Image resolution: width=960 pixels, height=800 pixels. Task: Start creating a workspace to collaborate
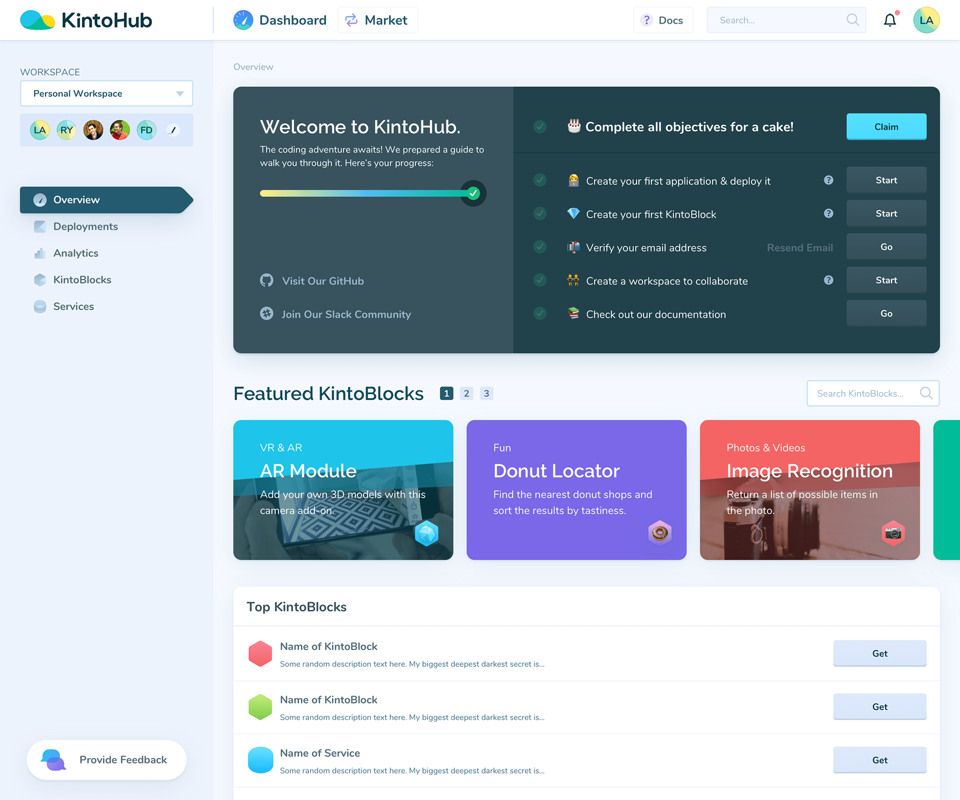[x=886, y=280]
